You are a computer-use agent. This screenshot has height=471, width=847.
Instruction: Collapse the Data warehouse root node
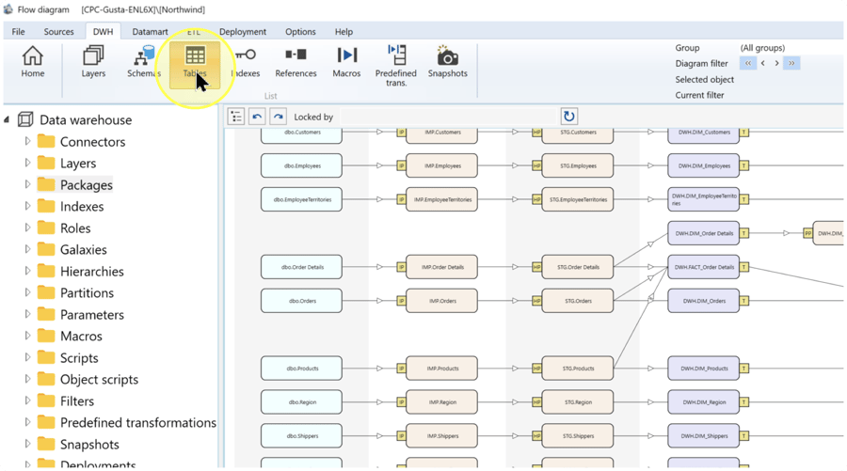coord(7,119)
